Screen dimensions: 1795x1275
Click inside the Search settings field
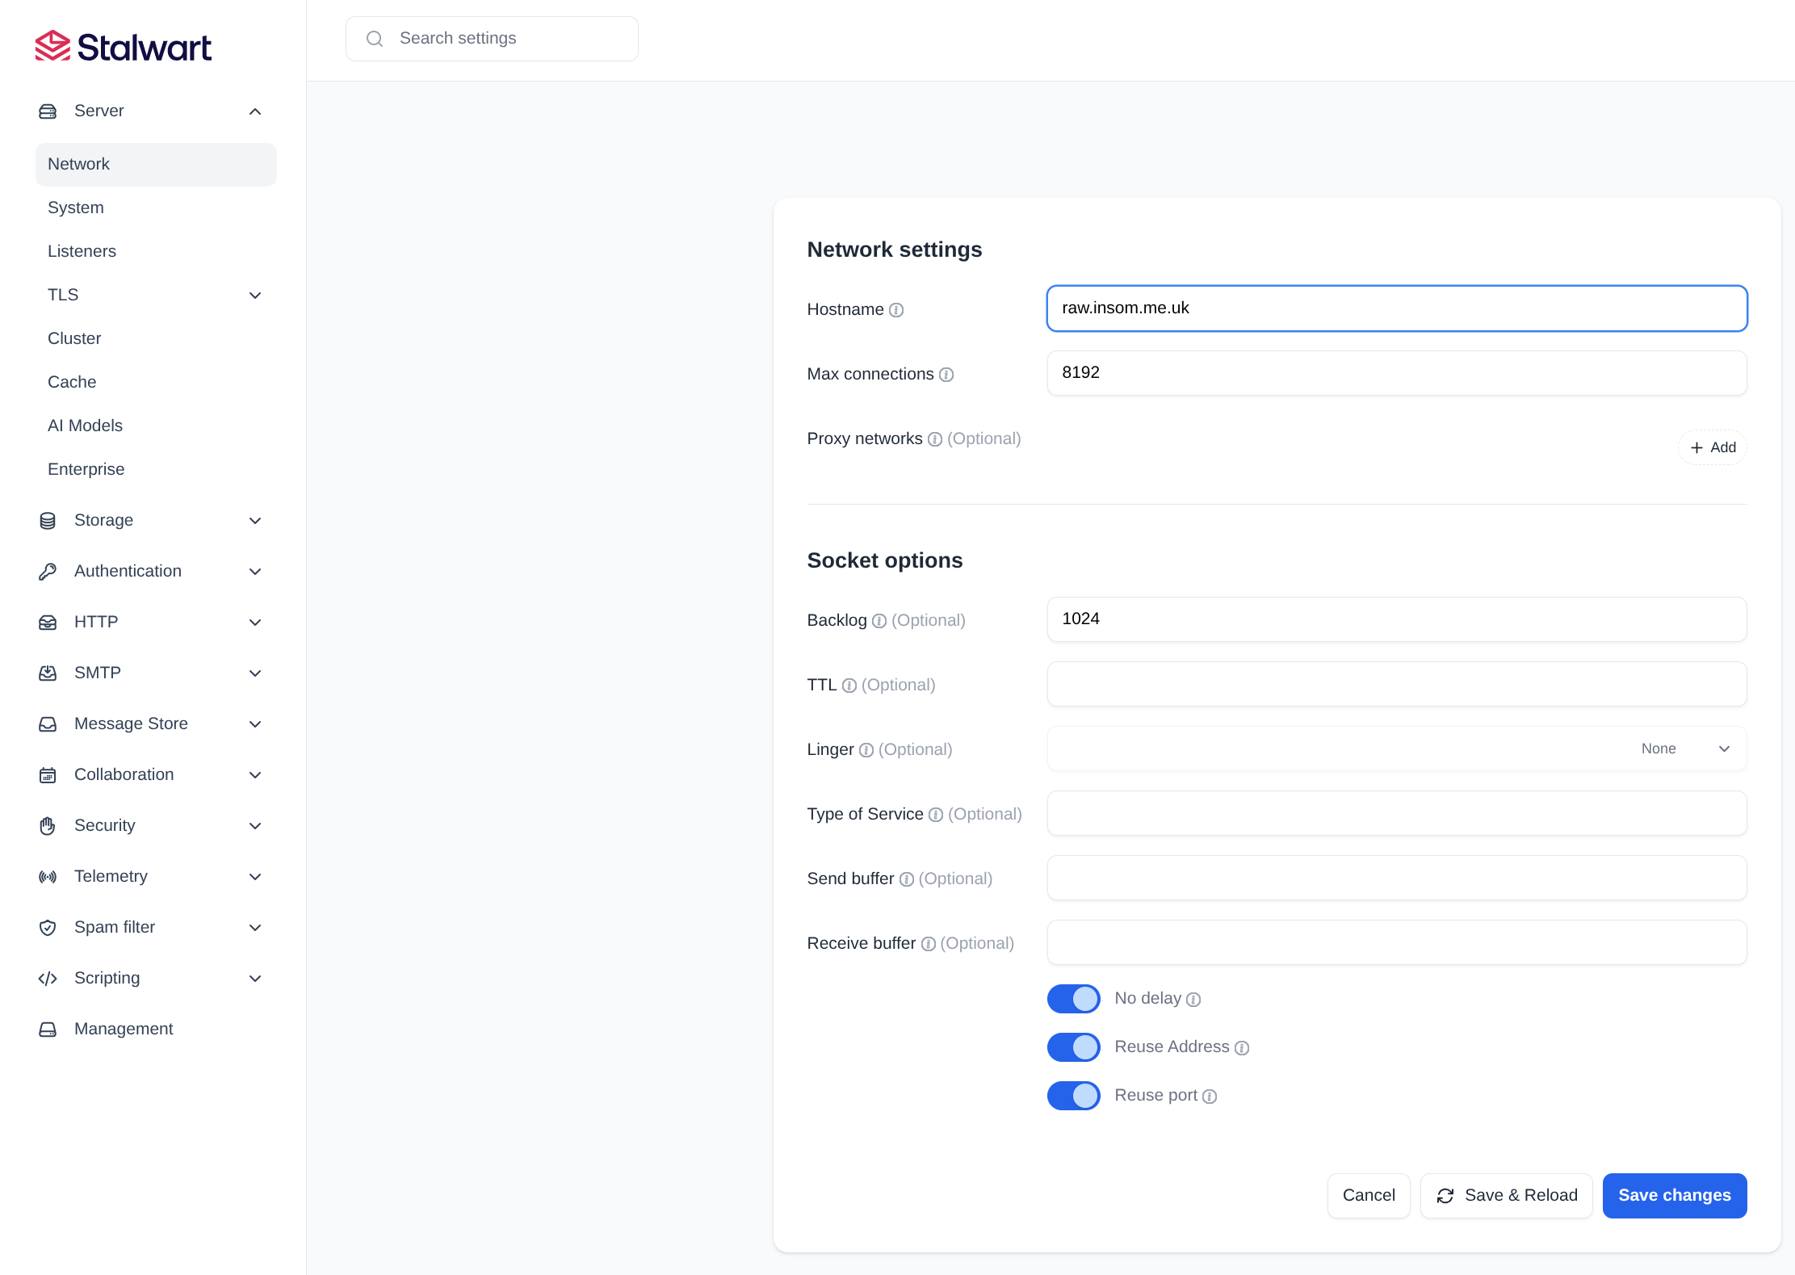pos(491,38)
